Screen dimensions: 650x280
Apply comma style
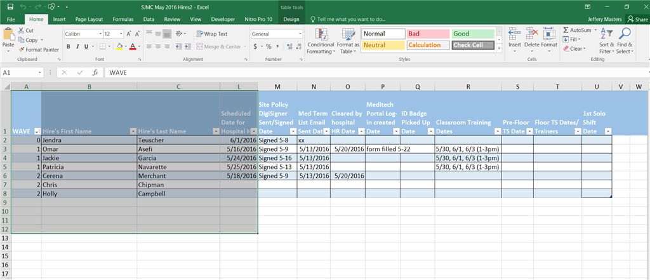click(x=277, y=46)
